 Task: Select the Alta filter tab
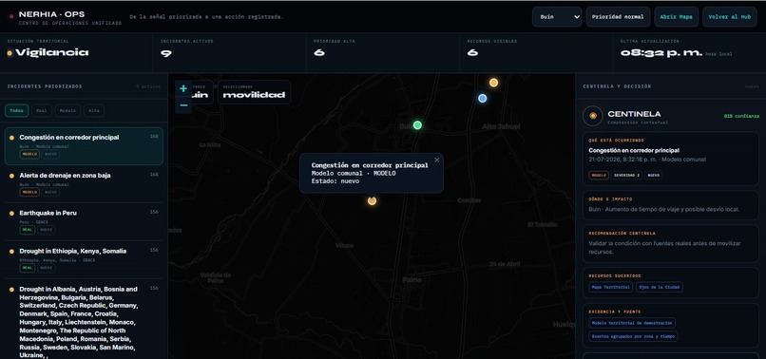coord(94,111)
